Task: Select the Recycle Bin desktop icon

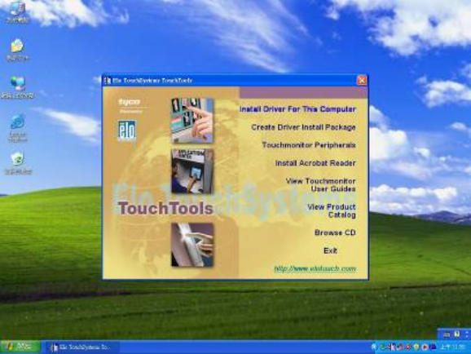Action: [18, 162]
